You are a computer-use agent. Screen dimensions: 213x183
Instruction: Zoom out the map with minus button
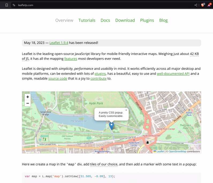click(28, 103)
